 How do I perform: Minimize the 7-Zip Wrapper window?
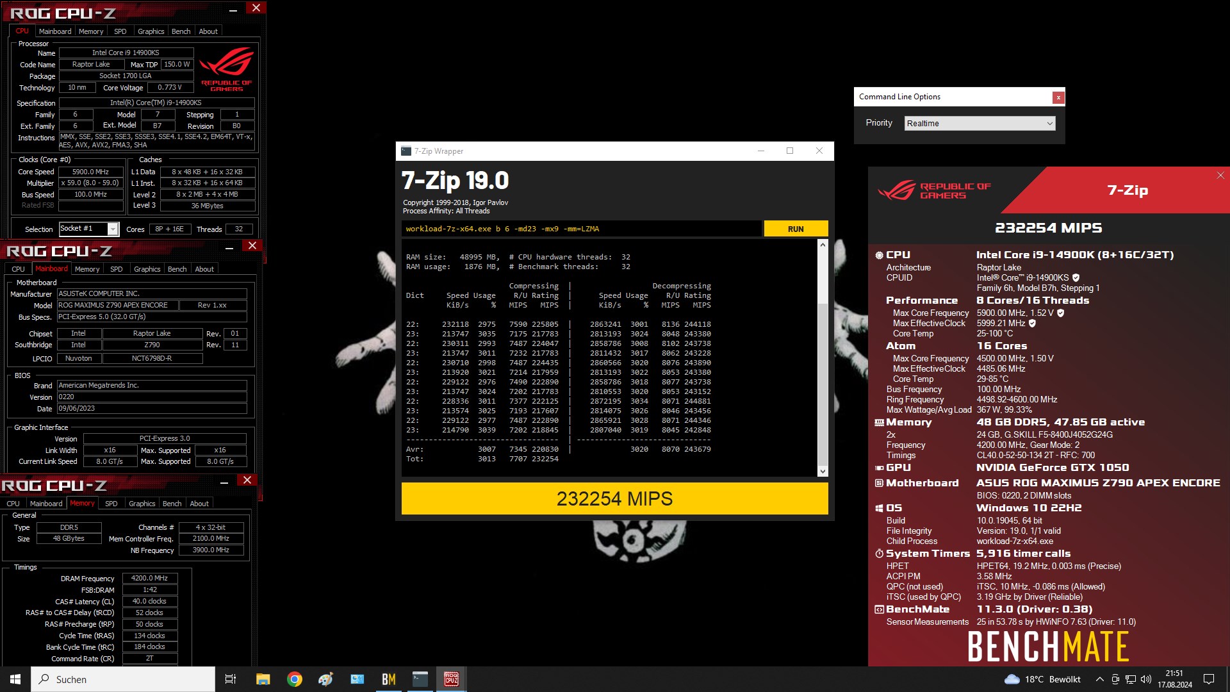[x=761, y=151]
